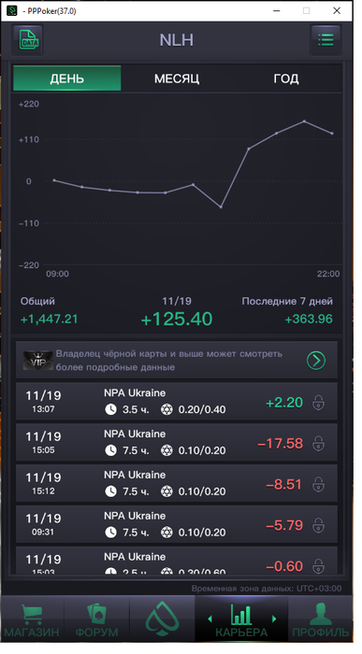This screenshot has height=654, width=362.
Task: Click the VIP black card badge
Action: (x=38, y=361)
